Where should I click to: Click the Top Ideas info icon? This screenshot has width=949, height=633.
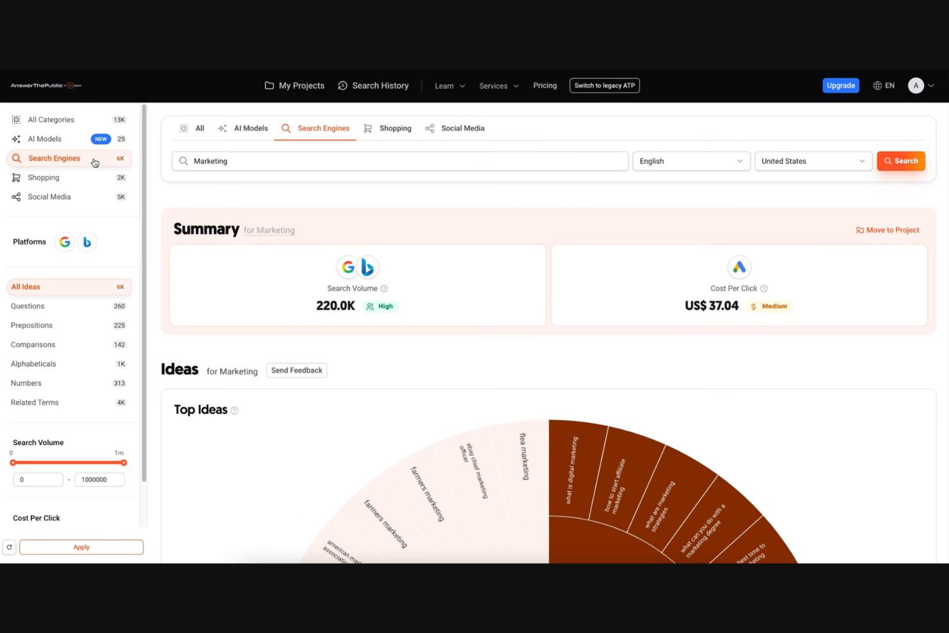tap(235, 410)
